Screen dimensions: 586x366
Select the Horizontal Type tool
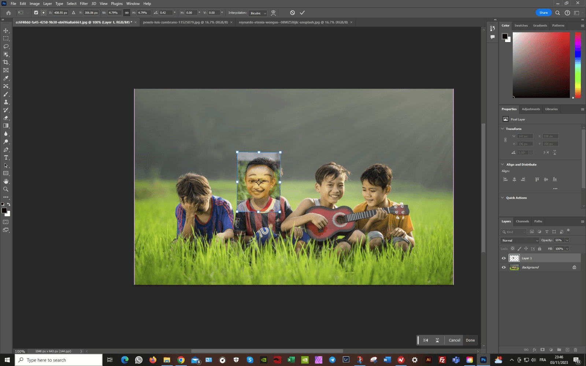click(6, 158)
